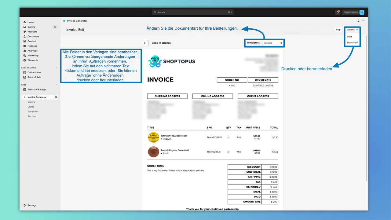Click the brown basketball product thumbnail

click(x=154, y=152)
